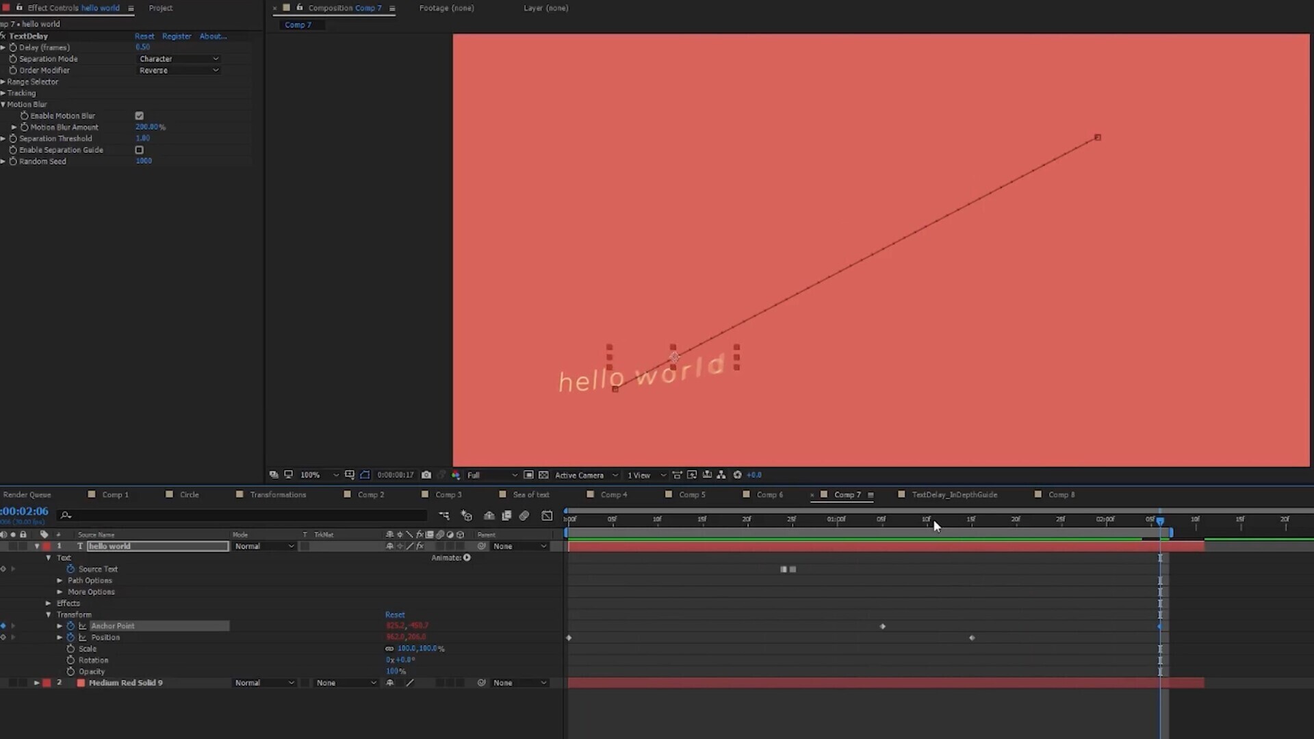Open the Graph Editor icon
This screenshot has height=739, width=1314.
[x=547, y=516]
